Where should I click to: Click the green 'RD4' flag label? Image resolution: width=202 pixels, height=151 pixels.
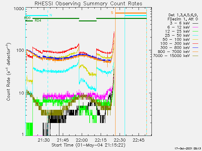(x=38, y=20)
